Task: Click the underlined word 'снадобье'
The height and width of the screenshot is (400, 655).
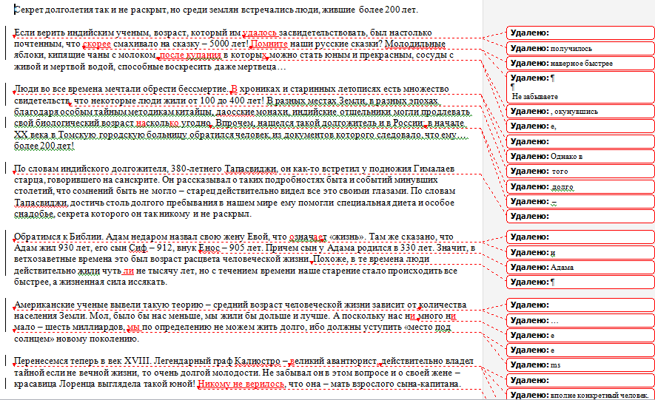Action: tap(34, 214)
